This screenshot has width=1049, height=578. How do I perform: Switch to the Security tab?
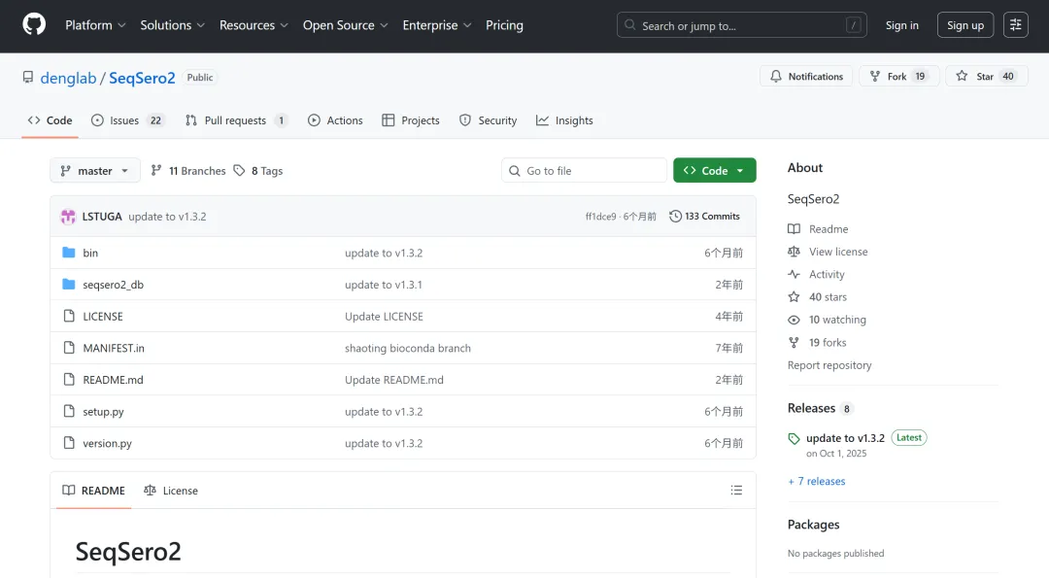coord(489,120)
